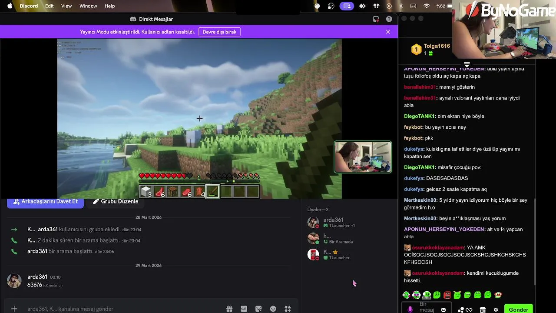Click Grubu Düzenle button
The image size is (556, 313).
pyautogui.click(x=116, y=202)
